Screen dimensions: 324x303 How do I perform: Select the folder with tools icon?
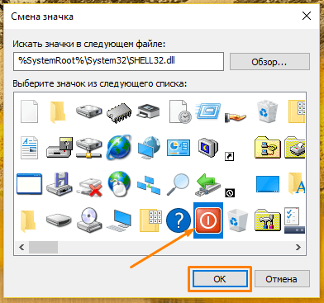click(x=268, y=220)
